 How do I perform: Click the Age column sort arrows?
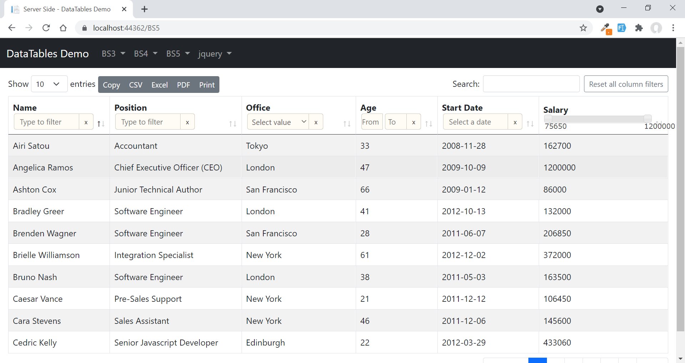428,124
